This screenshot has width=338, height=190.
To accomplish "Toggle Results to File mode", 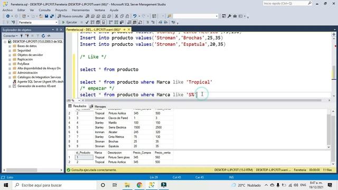I will [140, 22].
